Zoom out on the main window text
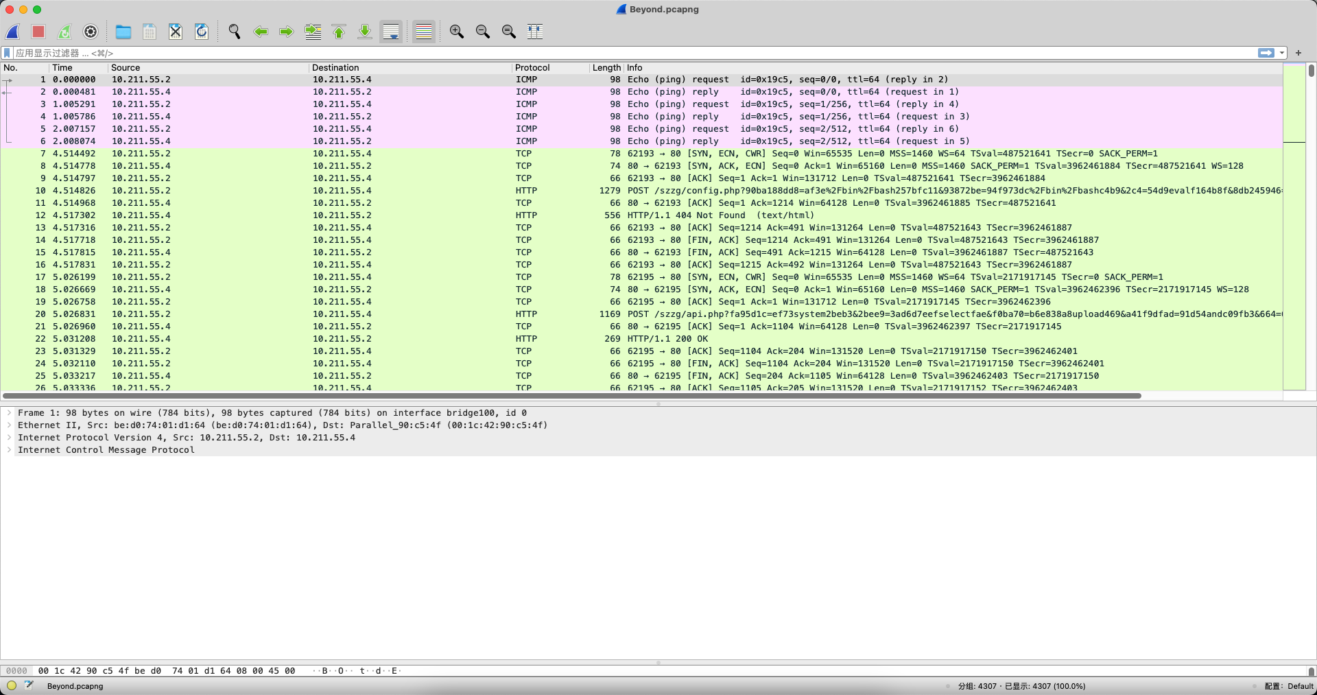Screen dimensions: 1317x695 [483, 32]
